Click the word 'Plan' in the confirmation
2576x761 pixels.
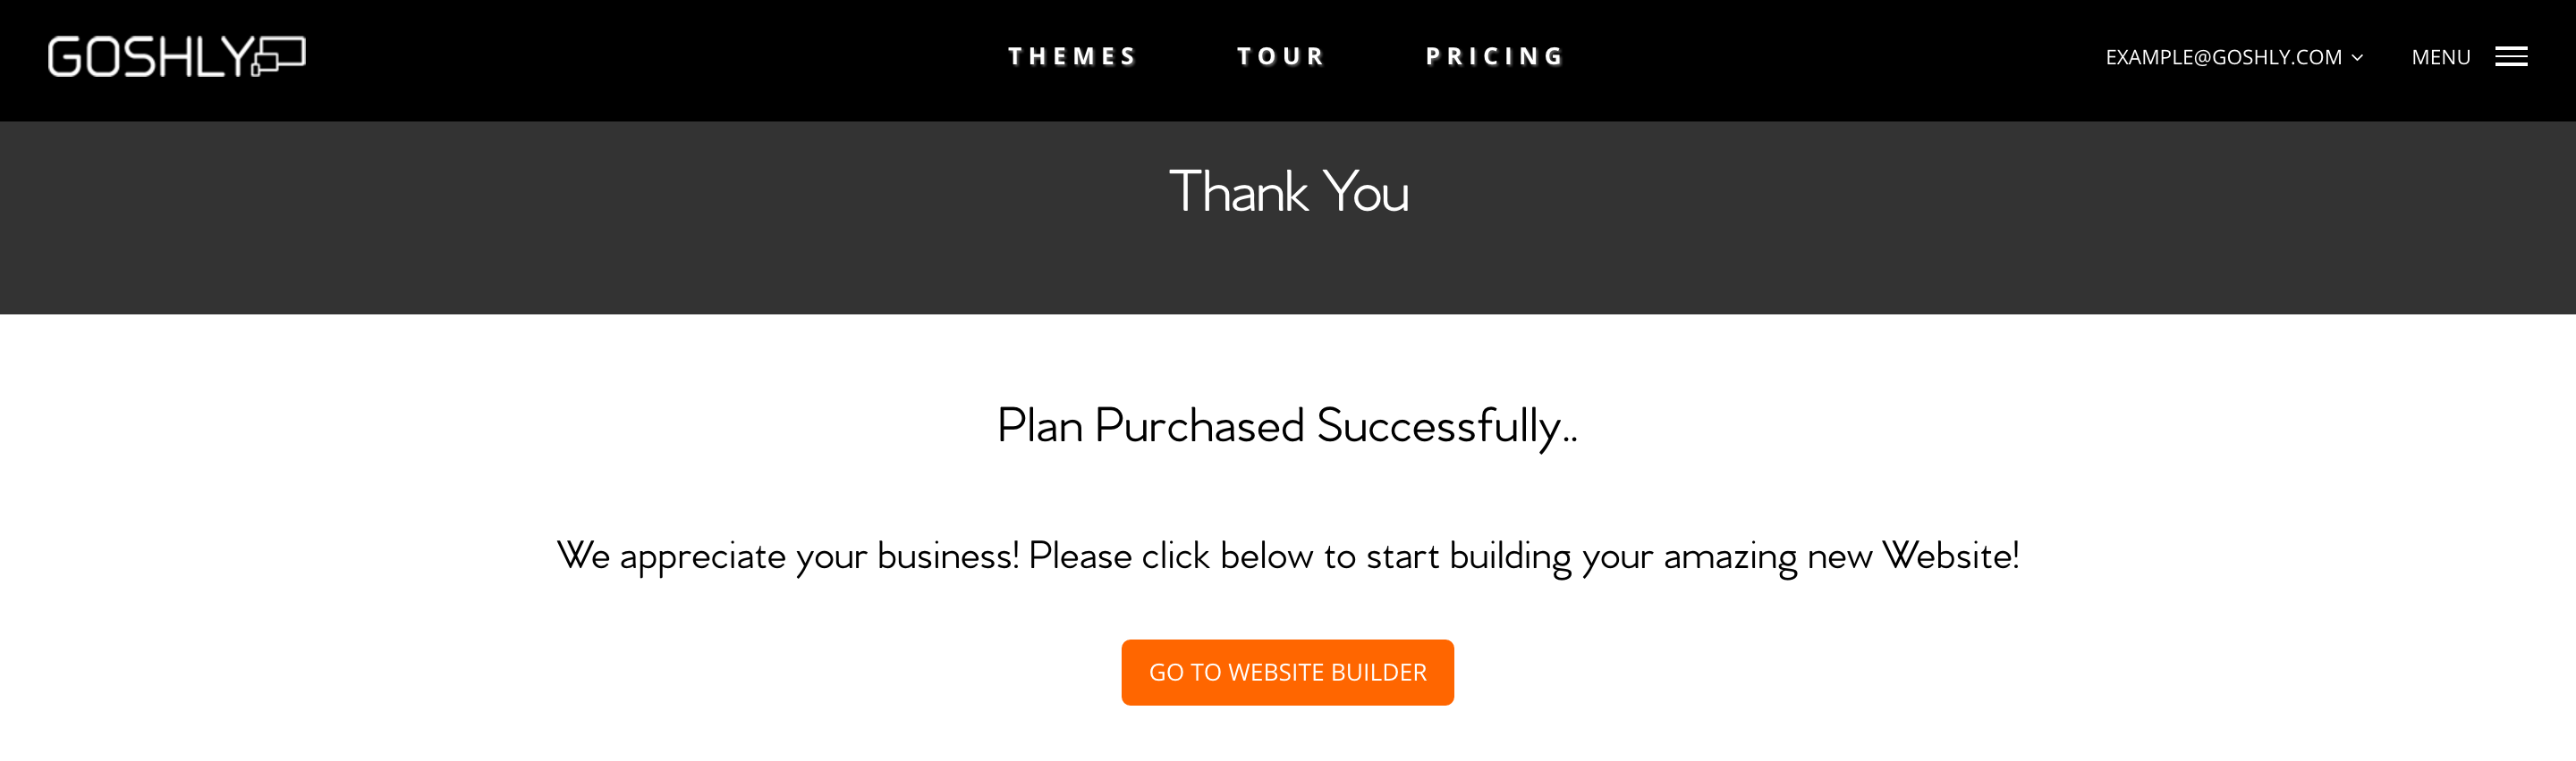[1039, 426]
